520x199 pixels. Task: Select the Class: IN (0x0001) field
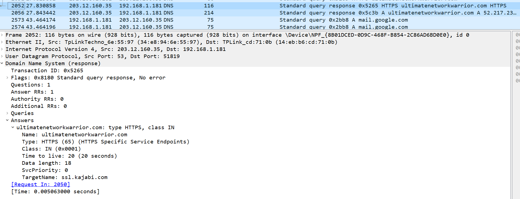52,149
